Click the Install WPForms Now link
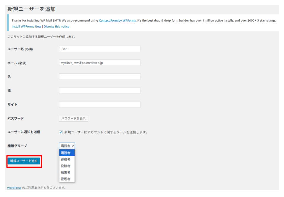284x197 pixels. click(x=26, y=26)
